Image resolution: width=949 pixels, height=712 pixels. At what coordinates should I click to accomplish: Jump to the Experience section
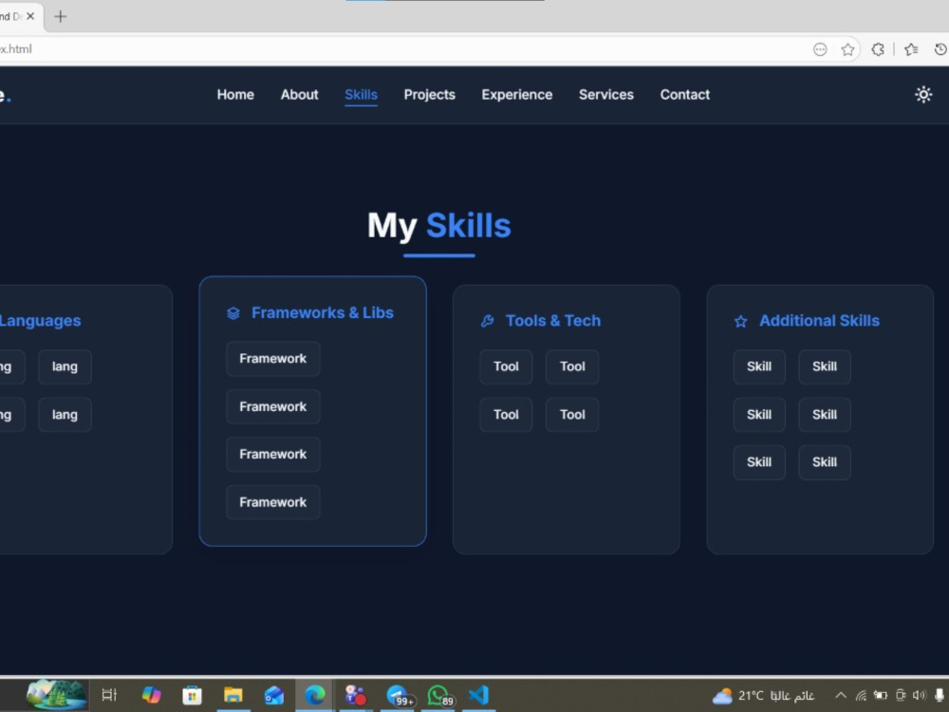tap(517, 94)
